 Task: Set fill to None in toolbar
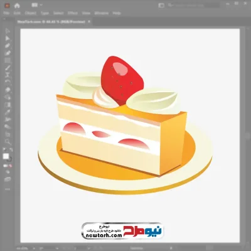10,166
